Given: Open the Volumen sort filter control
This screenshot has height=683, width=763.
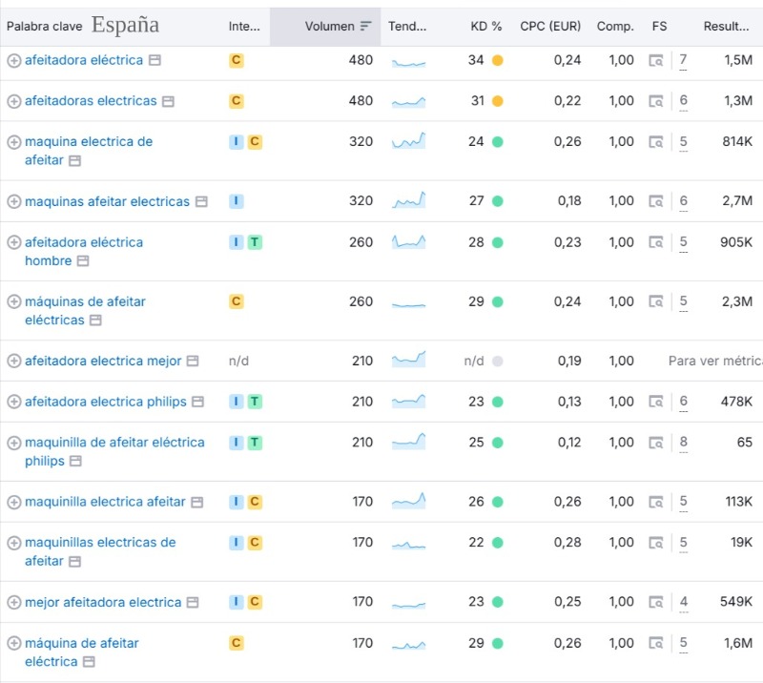Looking at the screenshot, I should [367, 27].
